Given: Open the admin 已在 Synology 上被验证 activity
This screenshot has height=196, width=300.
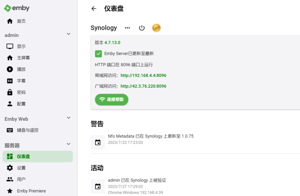Looking at the screenshot, I should [137, 180].
